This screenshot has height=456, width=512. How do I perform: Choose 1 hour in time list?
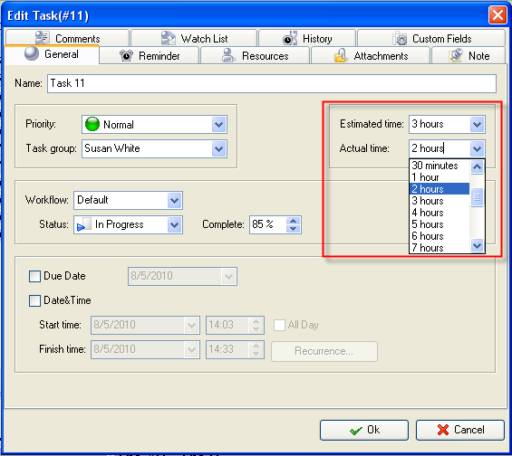coord(440,177)
